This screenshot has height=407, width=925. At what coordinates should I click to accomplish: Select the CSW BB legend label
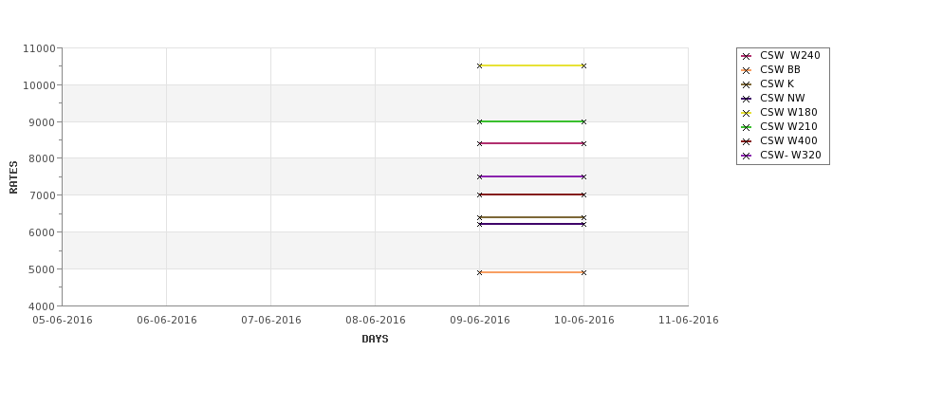click(780, 69)
